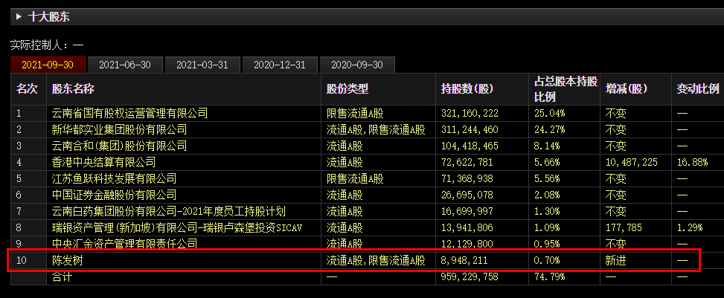Viewport: 724px width, 298px height.
Task: Click 不变 status for 云南合和(集团)
Action: pos(615,146)
